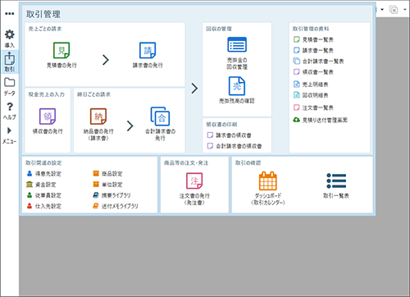This screenshot has width=410, height=297.
Task: Open 見積り送付管理画面 cloud link
Action: (320, 120)
